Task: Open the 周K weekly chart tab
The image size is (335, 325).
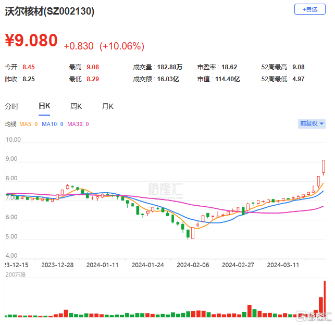Action: [x=76, y=106]
